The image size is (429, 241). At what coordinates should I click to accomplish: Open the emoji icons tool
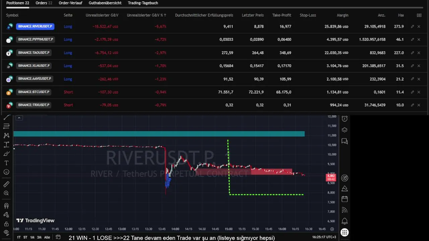click(6, 172)
